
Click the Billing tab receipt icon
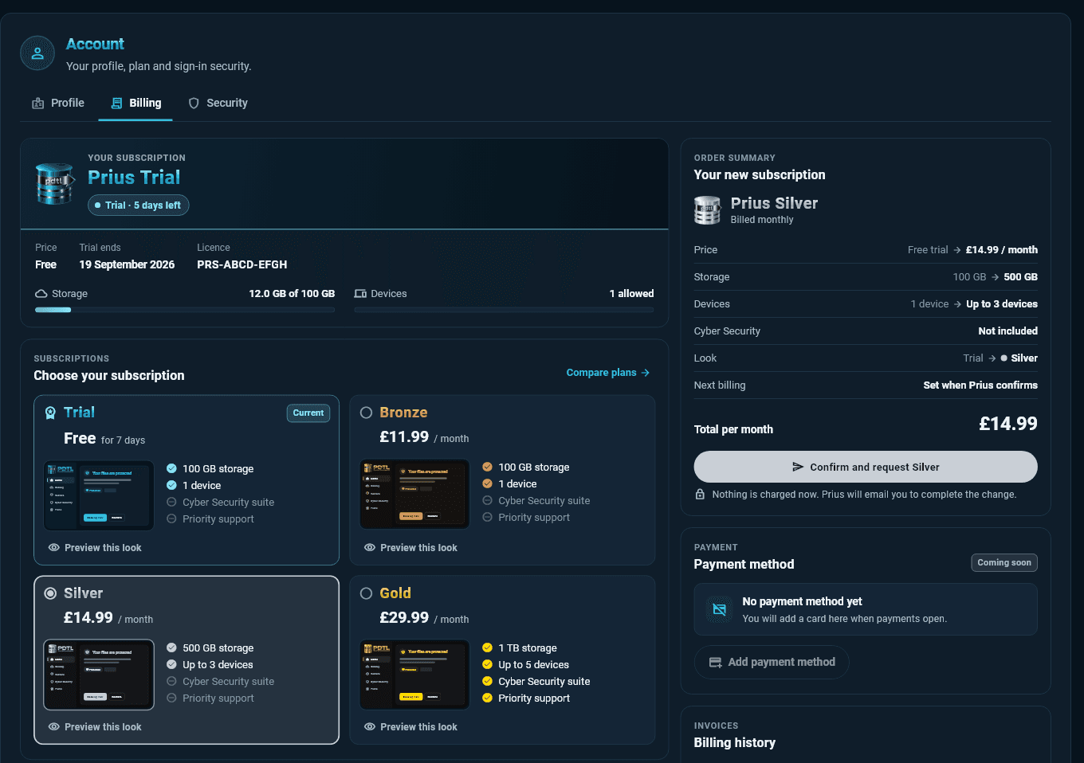(116, 104)
